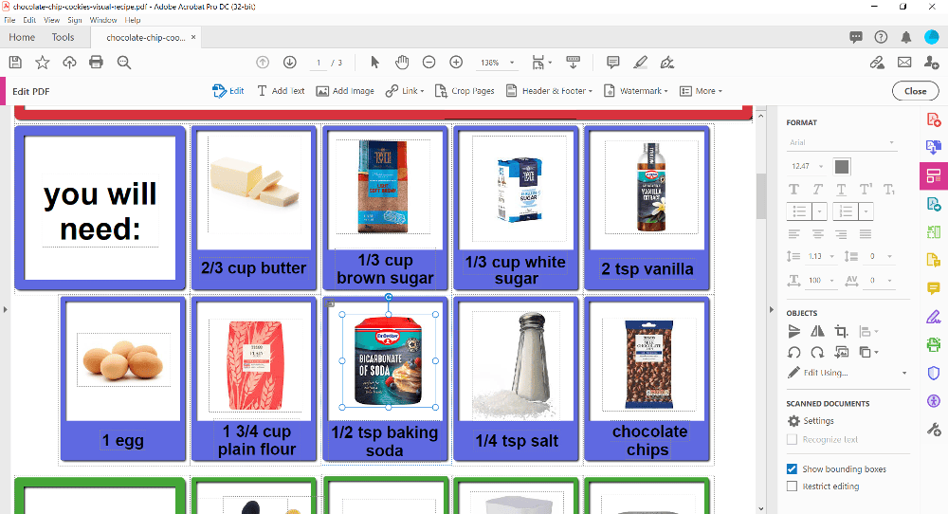Uncheck Show bounding boxes
The image size is (948, 514).
coord(792,468)
